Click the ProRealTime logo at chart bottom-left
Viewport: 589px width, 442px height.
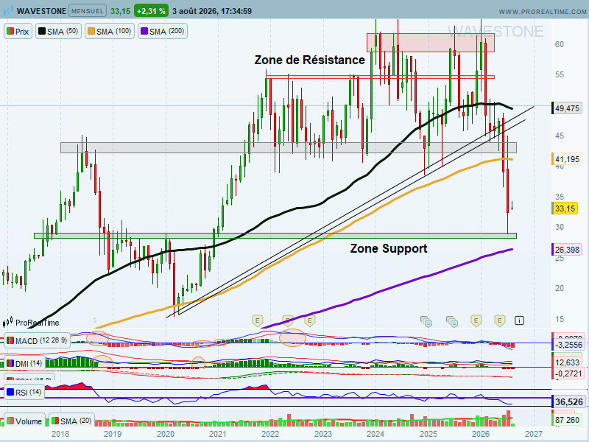click(x=31, y=323)
